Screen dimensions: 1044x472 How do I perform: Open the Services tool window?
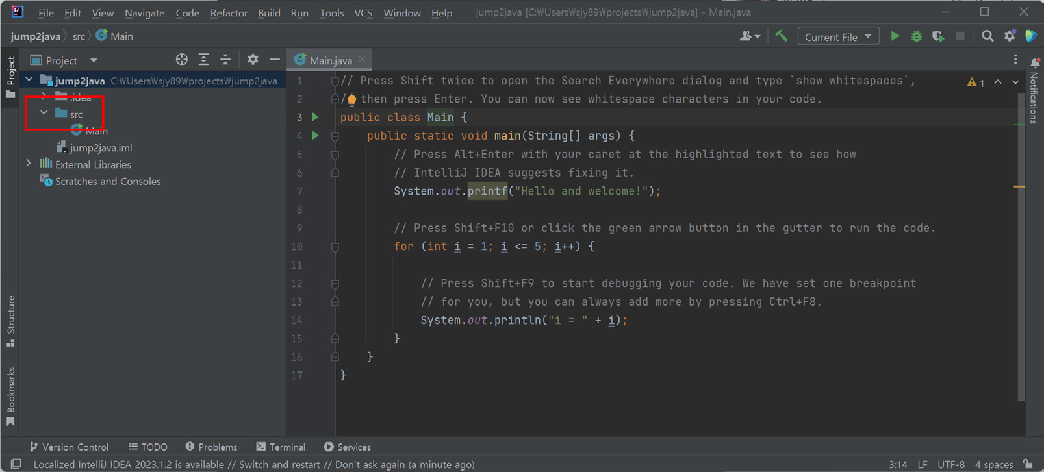point(347,447)
